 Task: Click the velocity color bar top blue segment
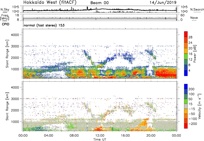[x=186, y=87]
